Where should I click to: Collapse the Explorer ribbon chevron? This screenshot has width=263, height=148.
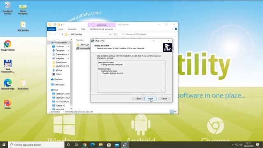tap(172, 29)
